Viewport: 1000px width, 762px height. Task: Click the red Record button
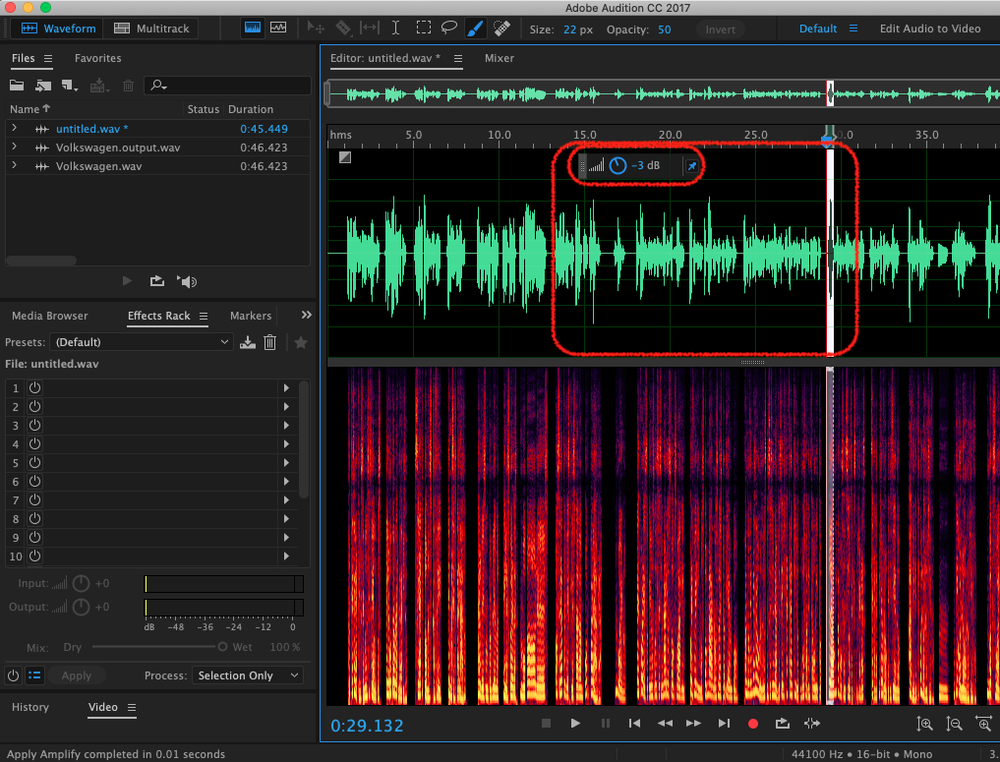coord(753,724)
